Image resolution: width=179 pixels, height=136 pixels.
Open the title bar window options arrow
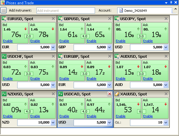[167, 2]
